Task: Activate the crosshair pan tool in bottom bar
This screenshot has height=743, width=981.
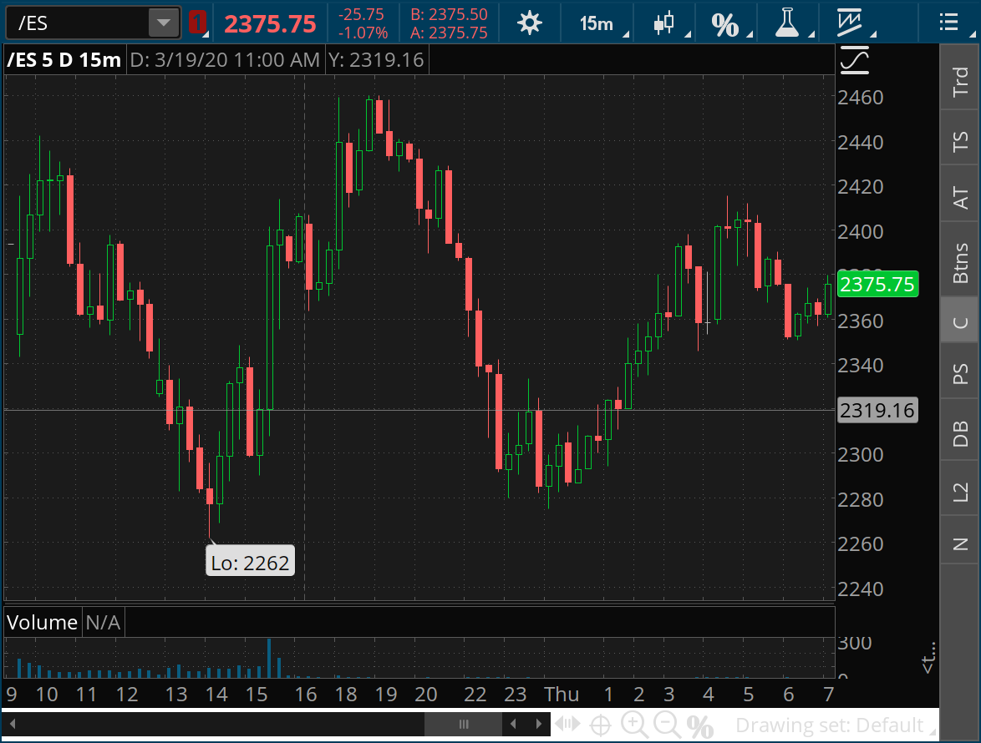Action: click(x=601, y=725)
